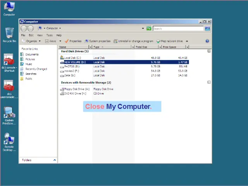Click the green Refresh button
The image size is (248, 186).
tap(149, 28)
